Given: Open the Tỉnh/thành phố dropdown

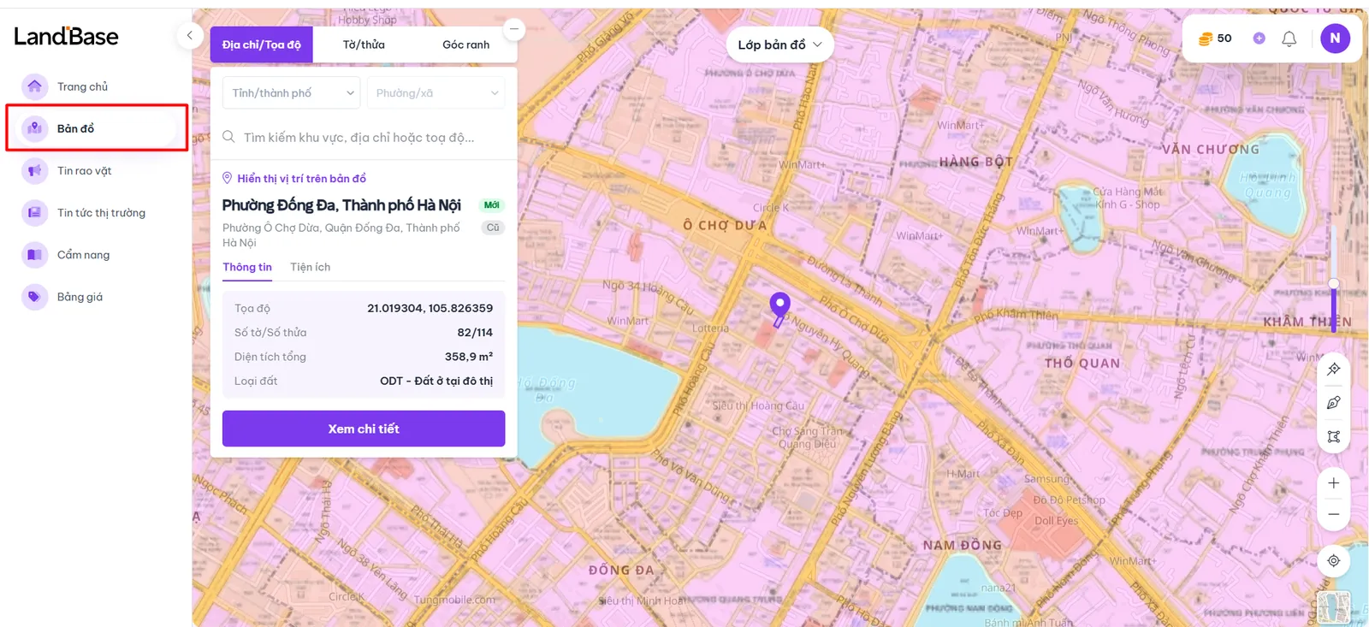Looking at the screenshot, I should click(x=291, y=93).
